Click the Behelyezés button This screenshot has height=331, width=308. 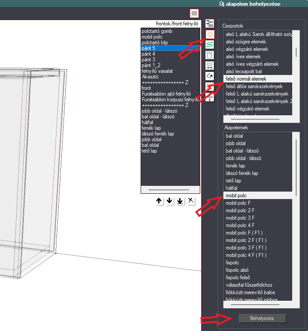(262, 318)
